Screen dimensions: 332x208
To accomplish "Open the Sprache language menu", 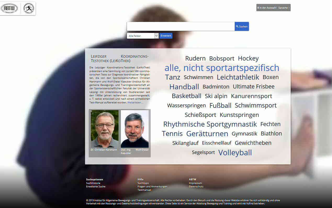I will (x=284, y=8).
